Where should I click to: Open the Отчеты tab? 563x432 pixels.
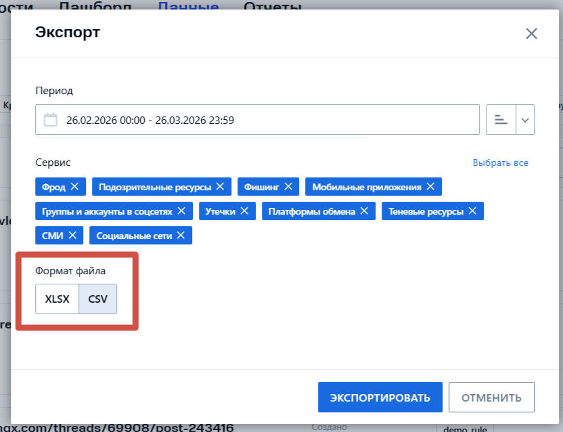coord(271,7)
